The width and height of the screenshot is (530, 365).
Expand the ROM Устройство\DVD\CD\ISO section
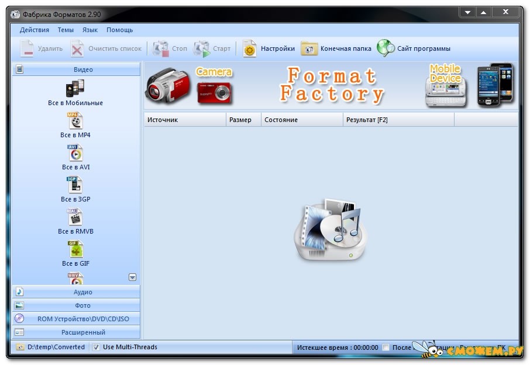pos(77,319)
